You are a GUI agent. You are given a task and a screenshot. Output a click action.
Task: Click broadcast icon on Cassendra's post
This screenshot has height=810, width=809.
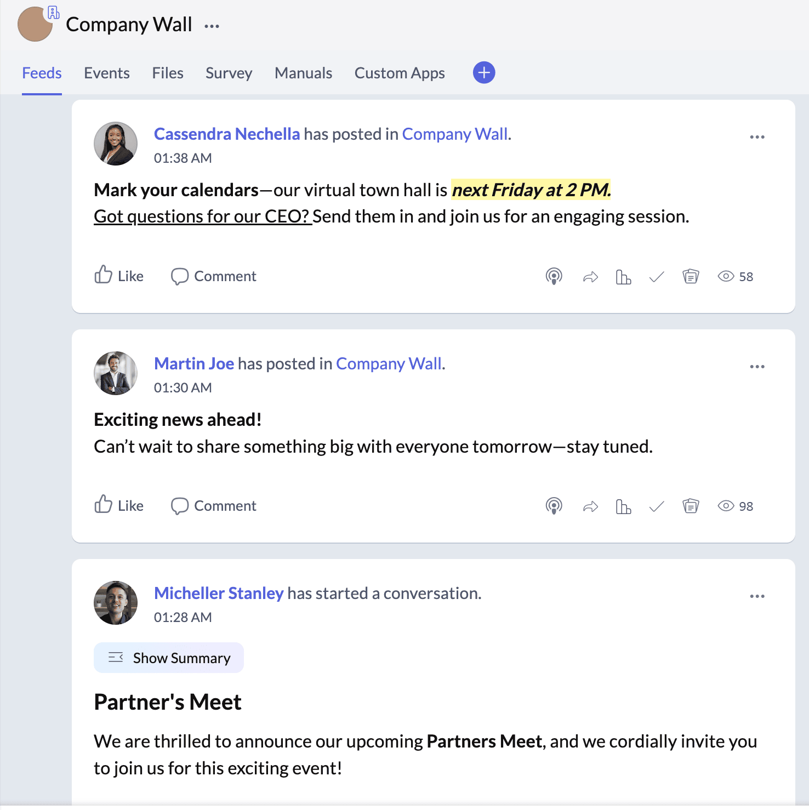coord(554,277)
